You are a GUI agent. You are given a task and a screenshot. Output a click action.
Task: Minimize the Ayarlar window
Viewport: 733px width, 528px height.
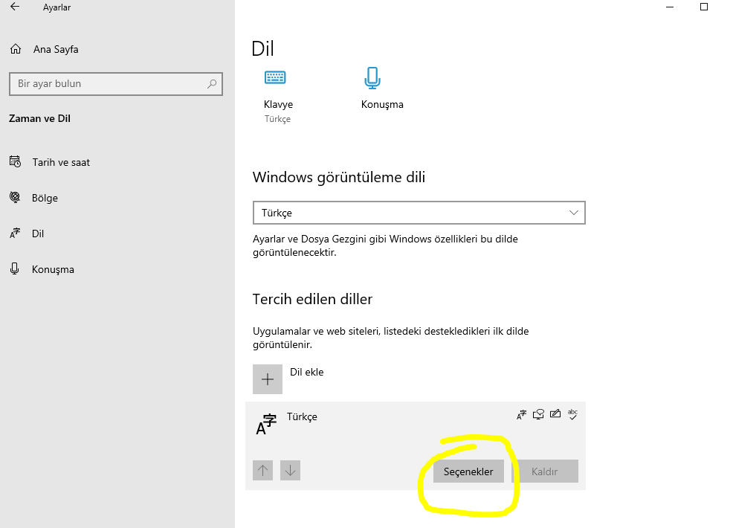point(670,7)
